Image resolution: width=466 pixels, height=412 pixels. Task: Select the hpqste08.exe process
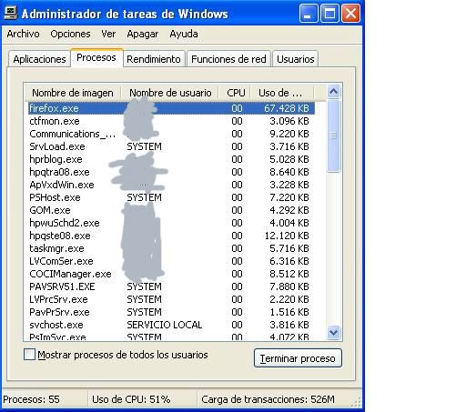(171, 236)
